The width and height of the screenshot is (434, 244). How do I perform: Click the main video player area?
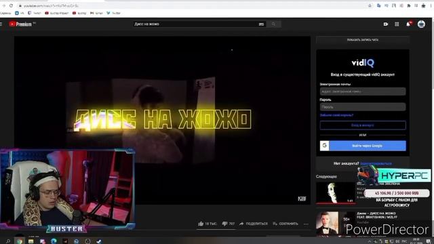(x=162, y=121)
